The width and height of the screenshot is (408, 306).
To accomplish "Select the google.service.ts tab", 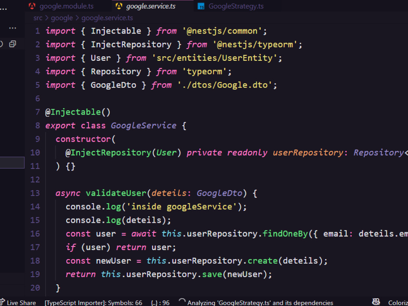I will 151,6.
